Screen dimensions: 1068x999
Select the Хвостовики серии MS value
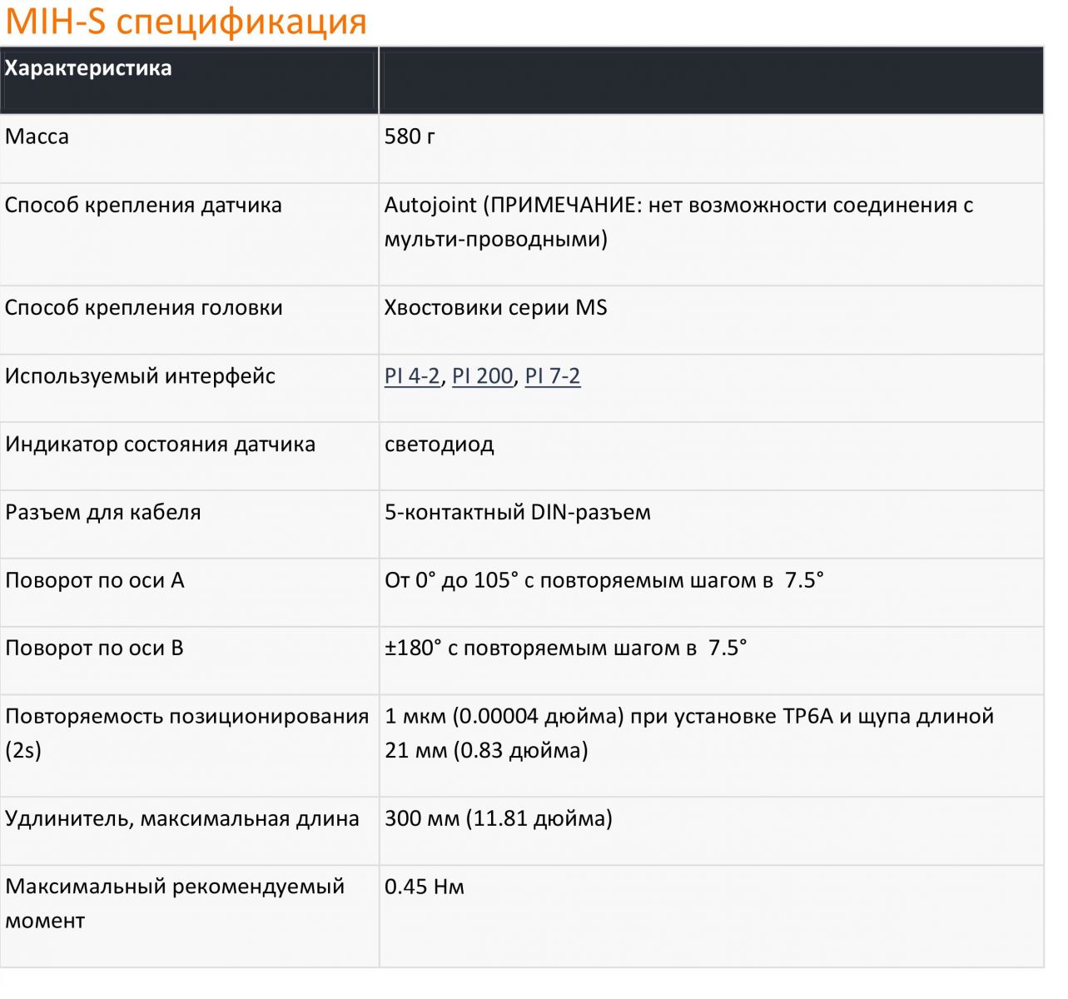coord(495,308)
